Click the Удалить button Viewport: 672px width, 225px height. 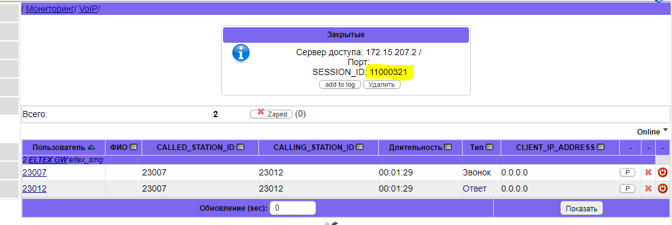coord(382,84)
